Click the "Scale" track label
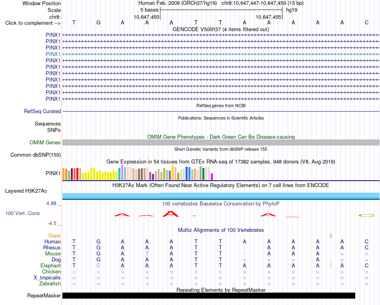Image resolution: width=380 pixels, height=305 pixels. pyautogui.click(x=54, y=10)
